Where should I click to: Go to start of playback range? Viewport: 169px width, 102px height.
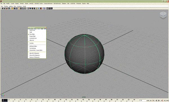pos(148,100)
